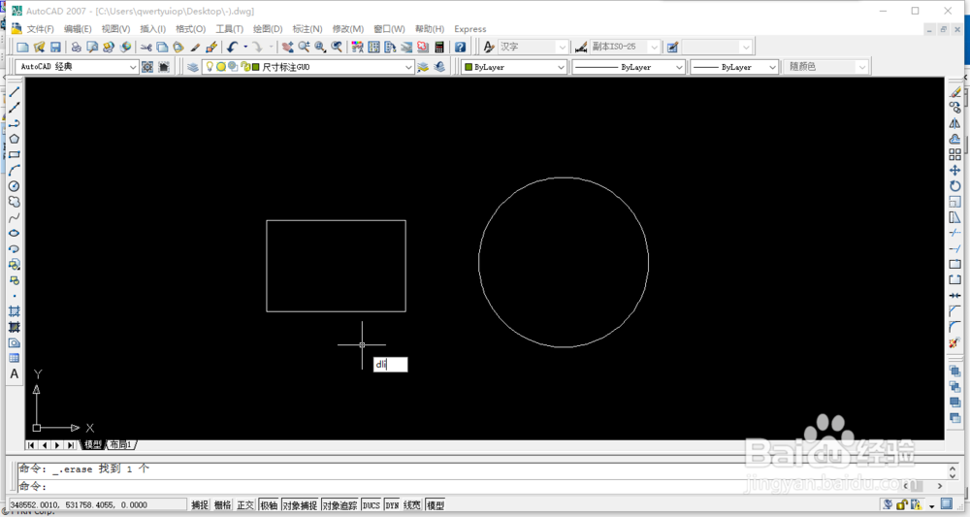Click the 模型 button in the status bar

point(436,505)
